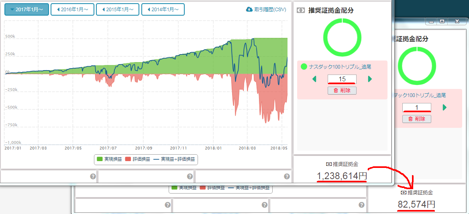
Task: Increase quantity with right arrow beside value 15
Action: coord(370,79)
